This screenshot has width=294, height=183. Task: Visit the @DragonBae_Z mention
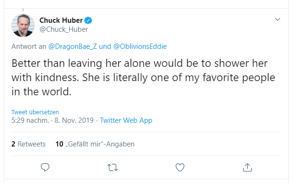point(73,46)
